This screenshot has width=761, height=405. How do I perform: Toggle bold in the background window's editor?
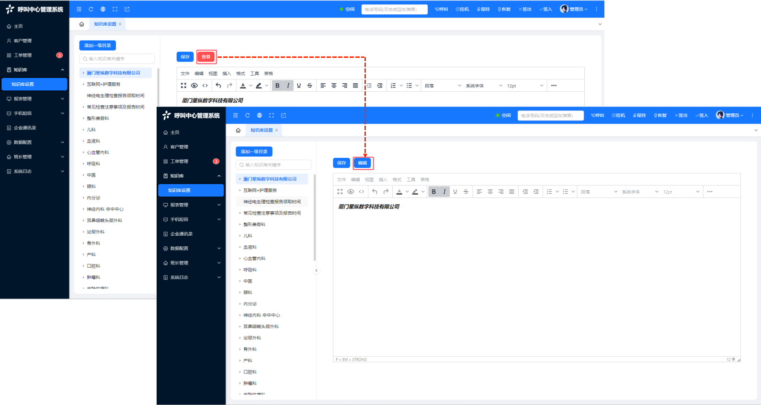277,86
